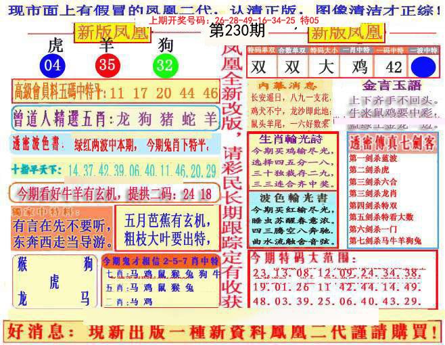Click the number row starting '48. 03. 39'
This screenshot has height=345, width=445.
pos(337,301)
